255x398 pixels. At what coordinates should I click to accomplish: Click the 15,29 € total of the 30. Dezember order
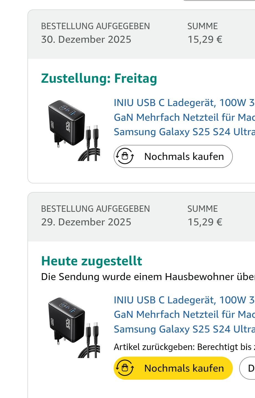[x=205, y=39]
